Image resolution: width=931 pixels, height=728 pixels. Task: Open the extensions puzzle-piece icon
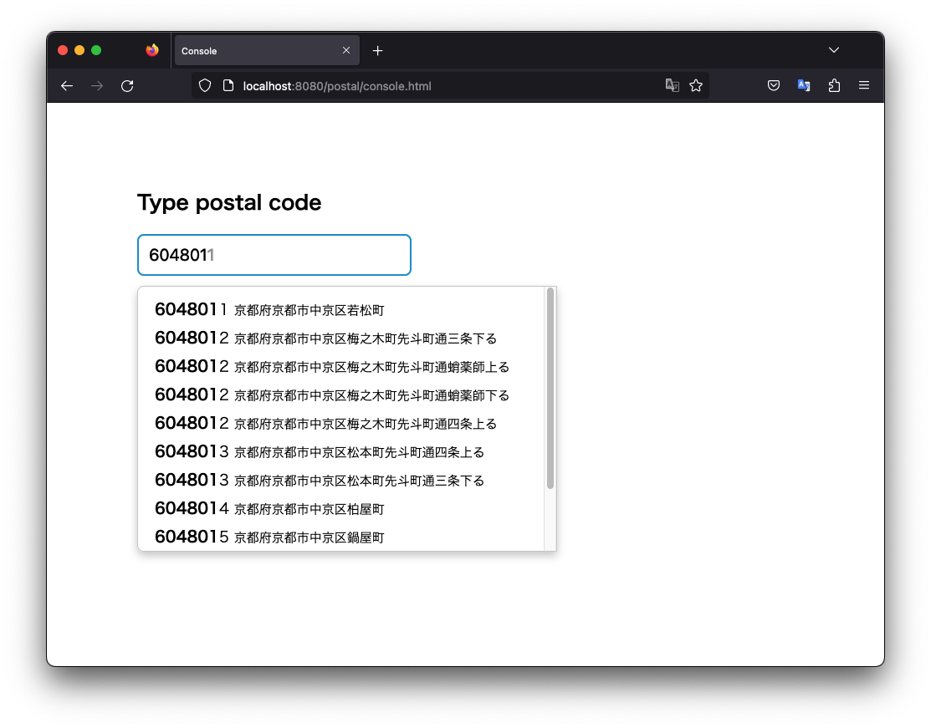tap(833, 85)
